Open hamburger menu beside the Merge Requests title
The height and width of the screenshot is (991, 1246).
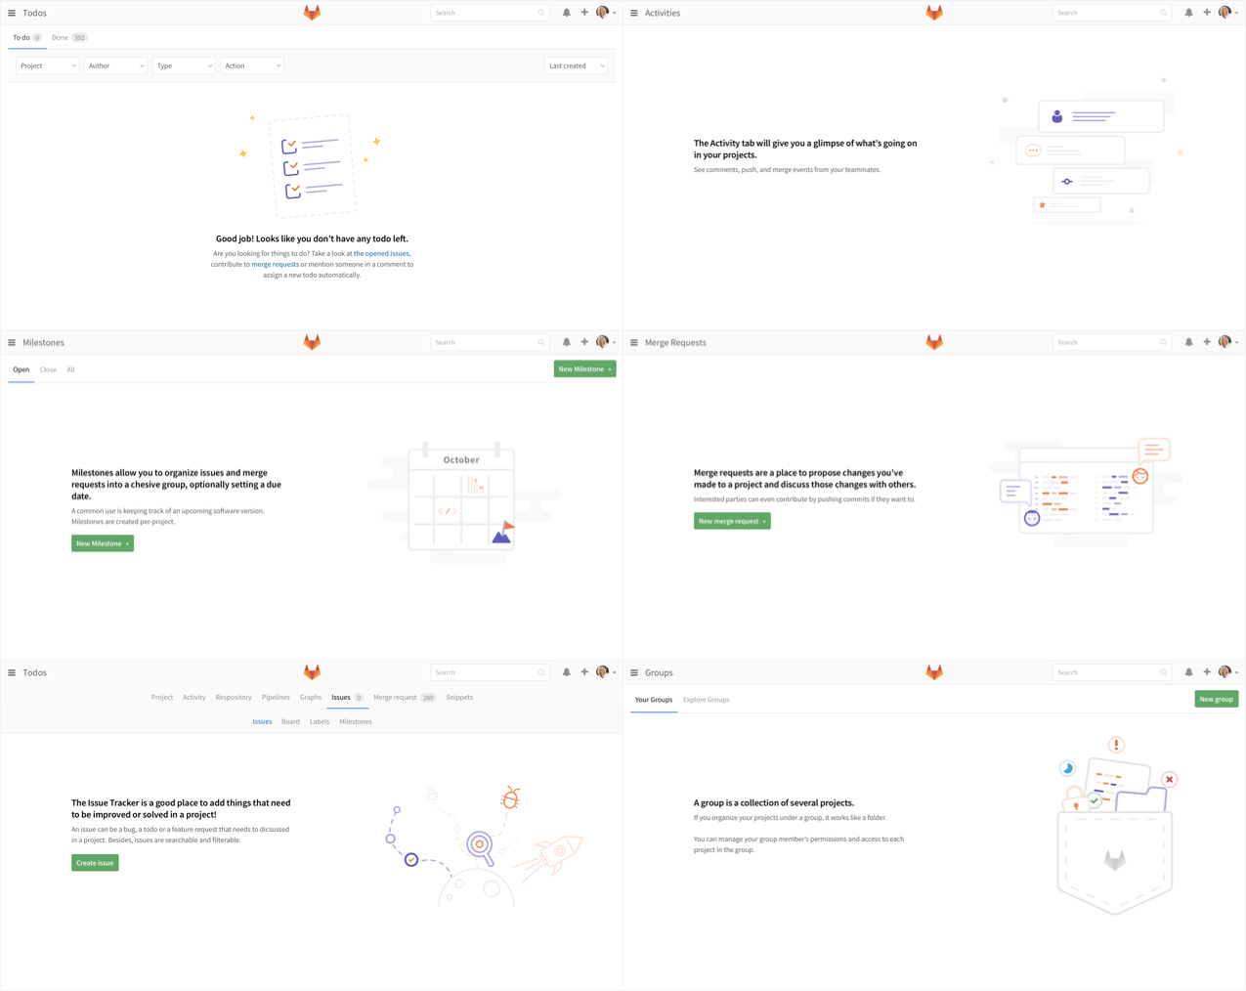(634, 342)
